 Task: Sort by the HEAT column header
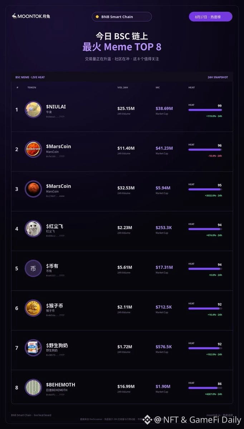[x=192, y=88]
